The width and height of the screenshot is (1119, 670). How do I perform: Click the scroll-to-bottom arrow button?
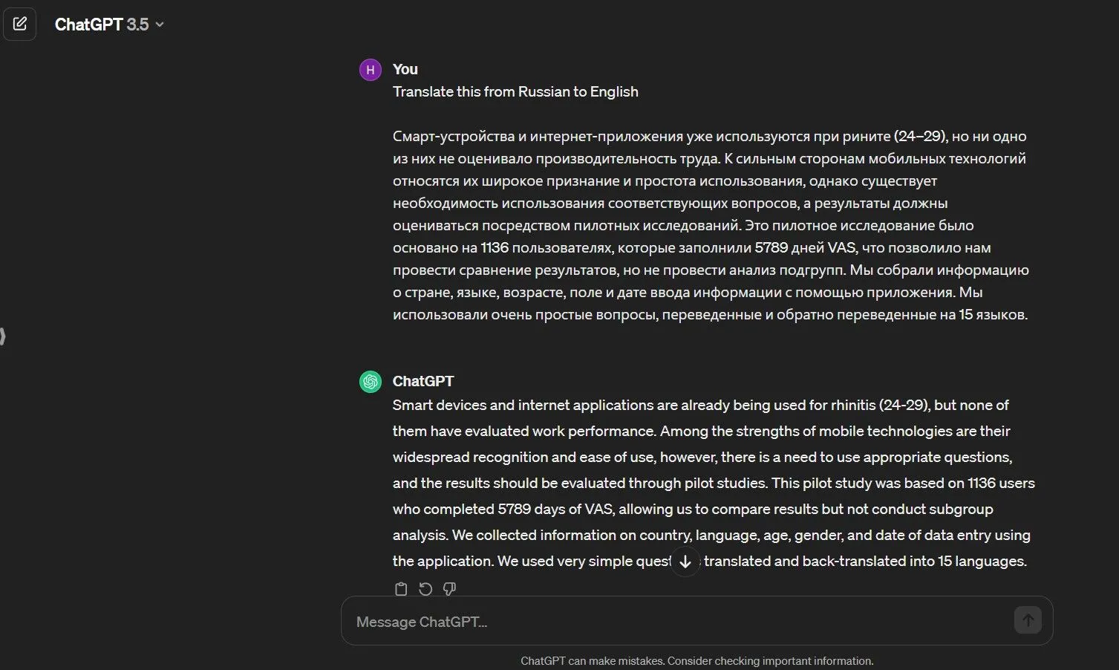(685, 562)
